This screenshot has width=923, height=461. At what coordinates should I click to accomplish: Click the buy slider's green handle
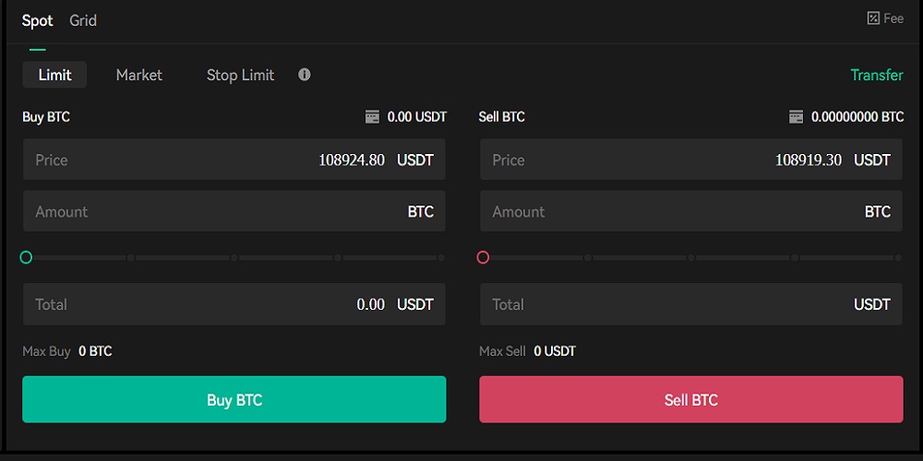(x=26, y=257)
